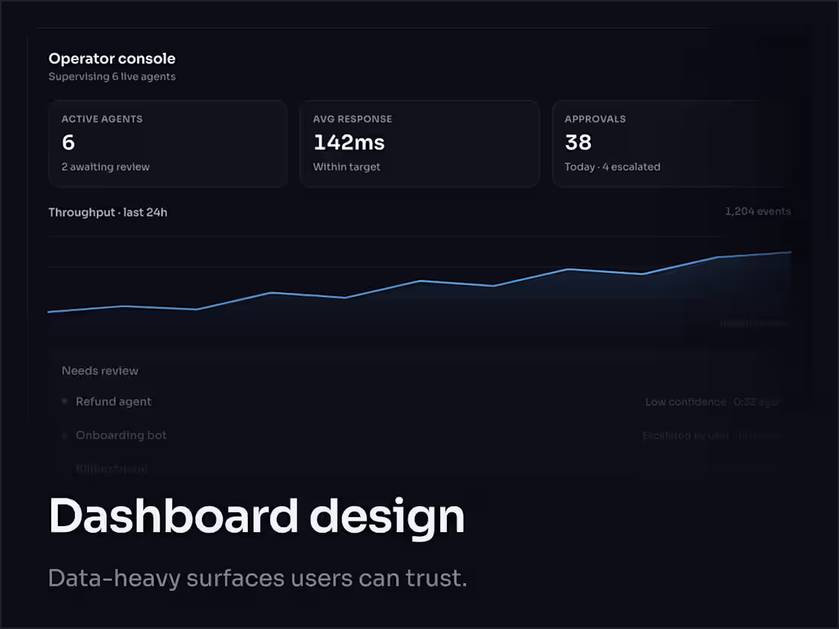Click the '2 awaiting review' text

point(105,167)
